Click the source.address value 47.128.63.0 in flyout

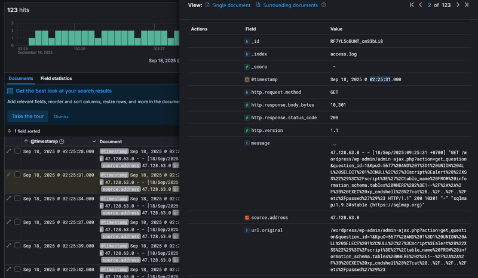[x=345, y=218]
